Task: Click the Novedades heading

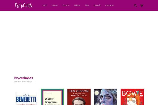Action: tap(24, 78)
